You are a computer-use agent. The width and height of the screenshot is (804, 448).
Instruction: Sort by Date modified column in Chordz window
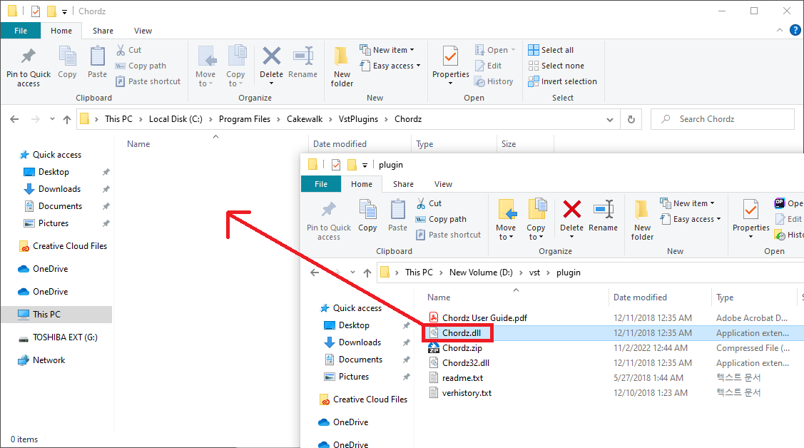340,144
